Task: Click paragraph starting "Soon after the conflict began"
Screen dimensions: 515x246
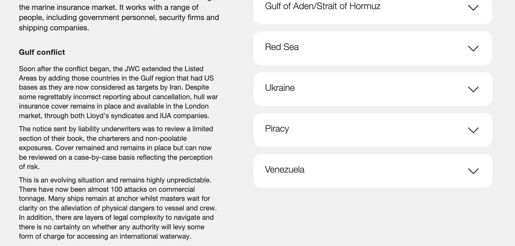Action: click(118, 92)
